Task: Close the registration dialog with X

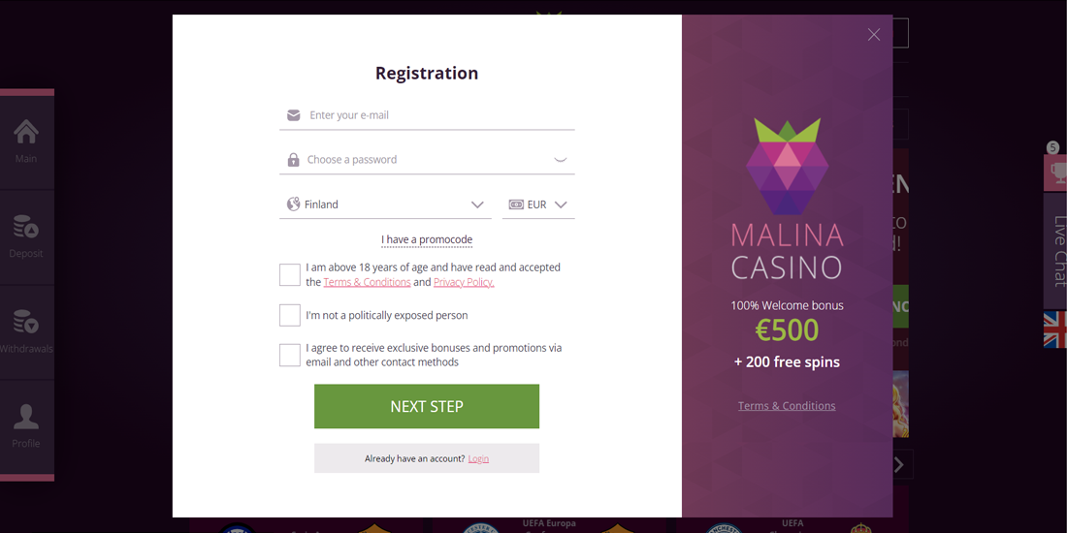Action: pyautogui.click(x=874, y=35)
